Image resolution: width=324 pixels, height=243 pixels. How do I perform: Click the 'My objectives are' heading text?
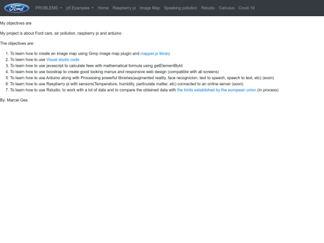pyautogui.click(x=16, y=23)
